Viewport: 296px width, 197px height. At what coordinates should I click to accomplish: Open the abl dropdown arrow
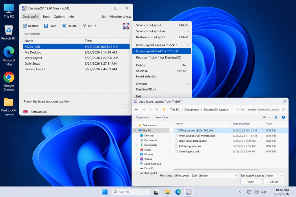(95, 26)
